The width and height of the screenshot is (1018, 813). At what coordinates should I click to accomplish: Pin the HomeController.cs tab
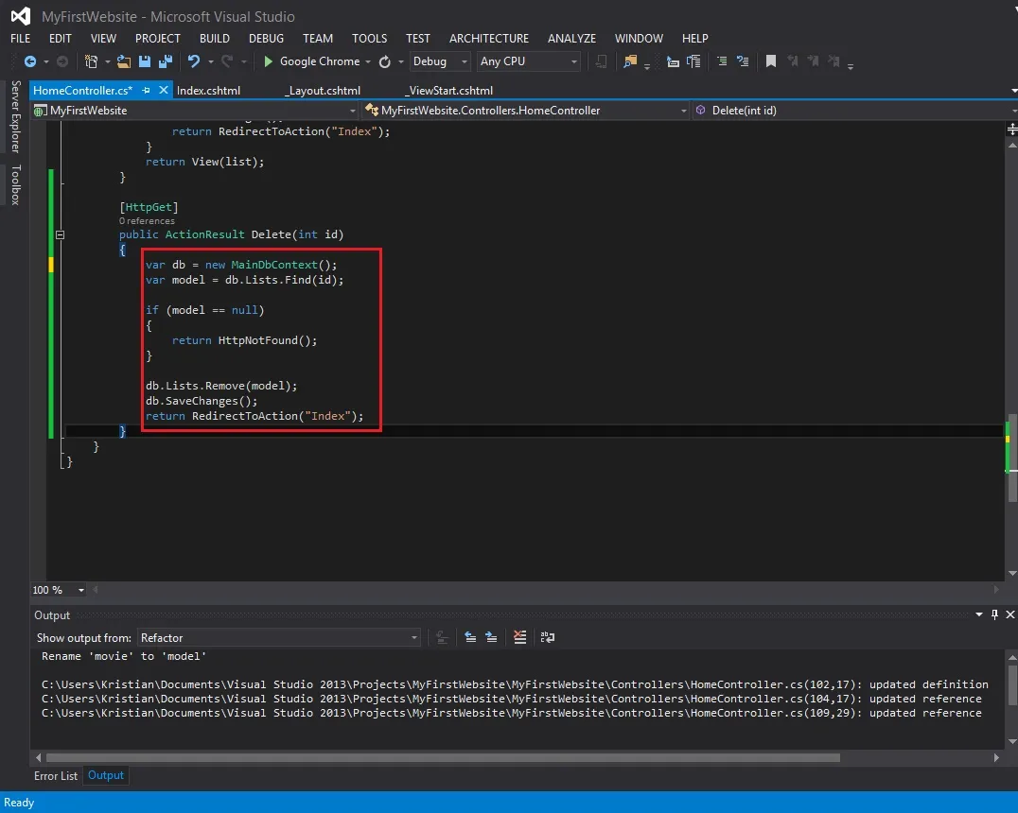click(146, 90)
